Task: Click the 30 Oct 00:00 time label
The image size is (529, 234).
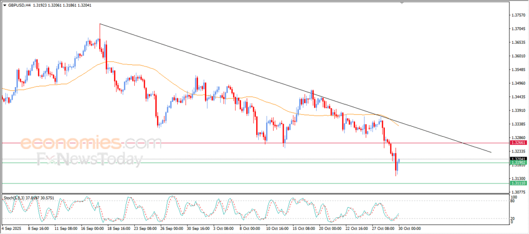Action: pyautogui.click(x=410, y=228)
